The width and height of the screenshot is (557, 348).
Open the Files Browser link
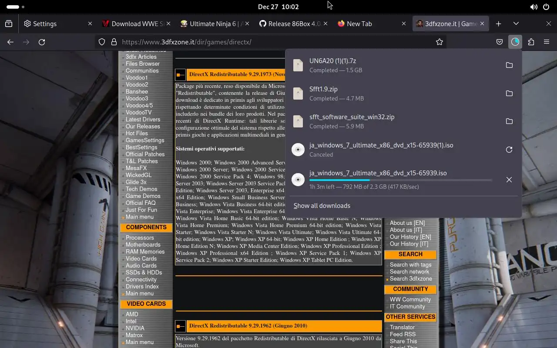143,64
